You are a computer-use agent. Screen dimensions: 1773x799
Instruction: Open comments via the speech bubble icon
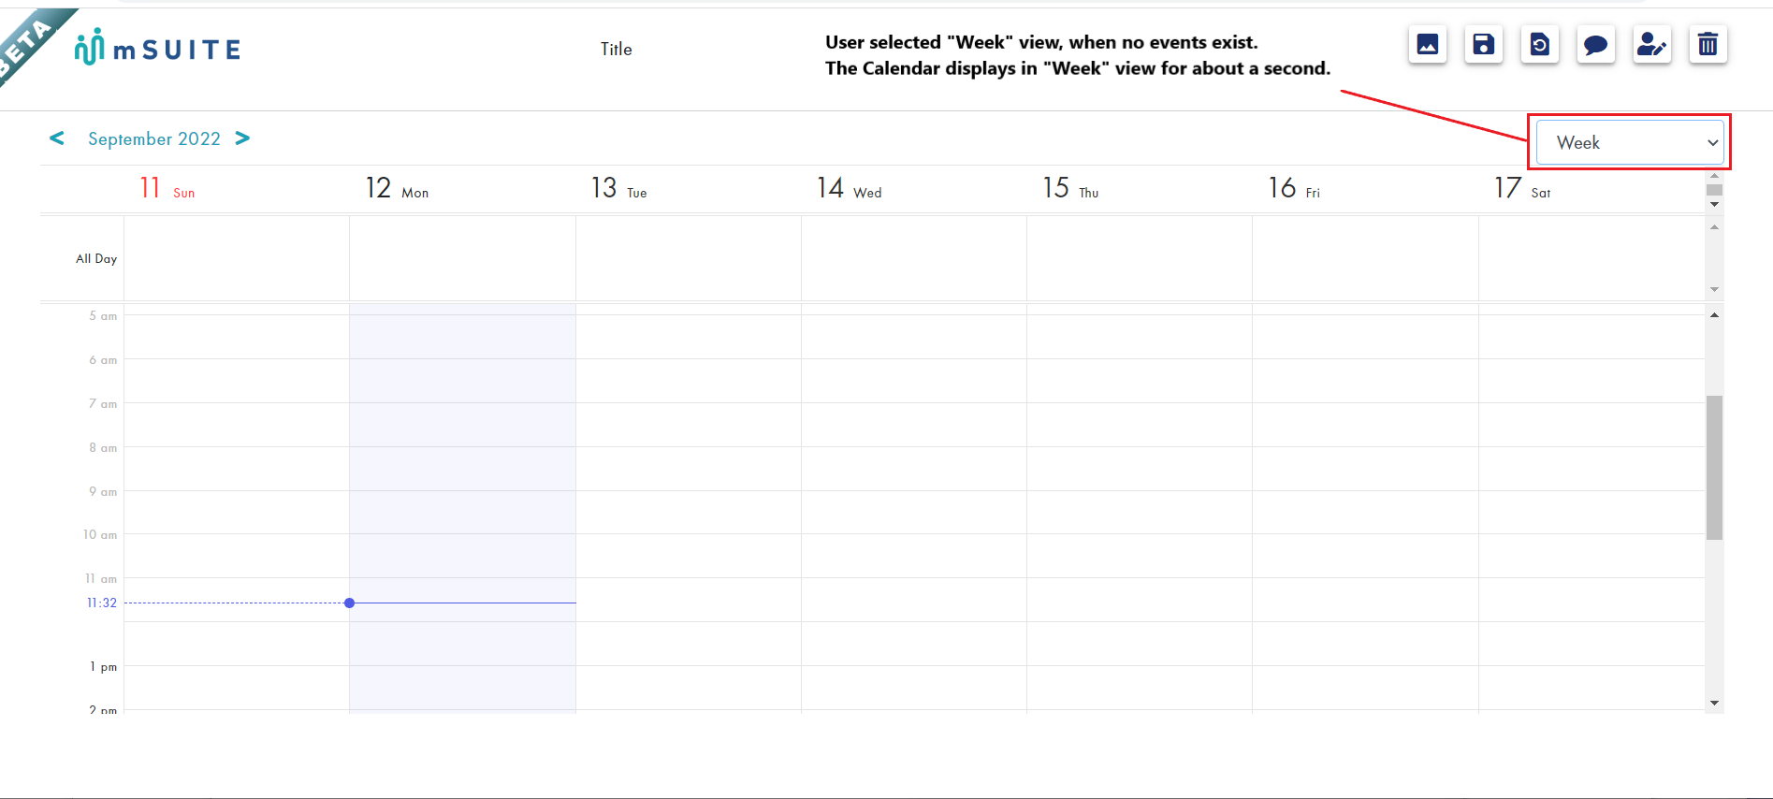click(1595, 44)
